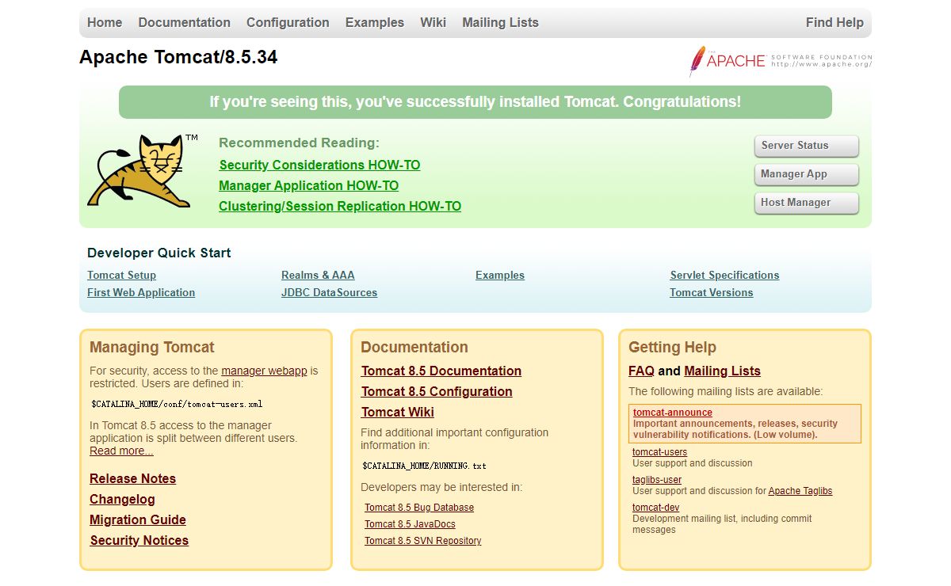The width and height of the screenshot is (951, 586).
Task: Click the Tomcat Versions link
Action: [712, 292]
